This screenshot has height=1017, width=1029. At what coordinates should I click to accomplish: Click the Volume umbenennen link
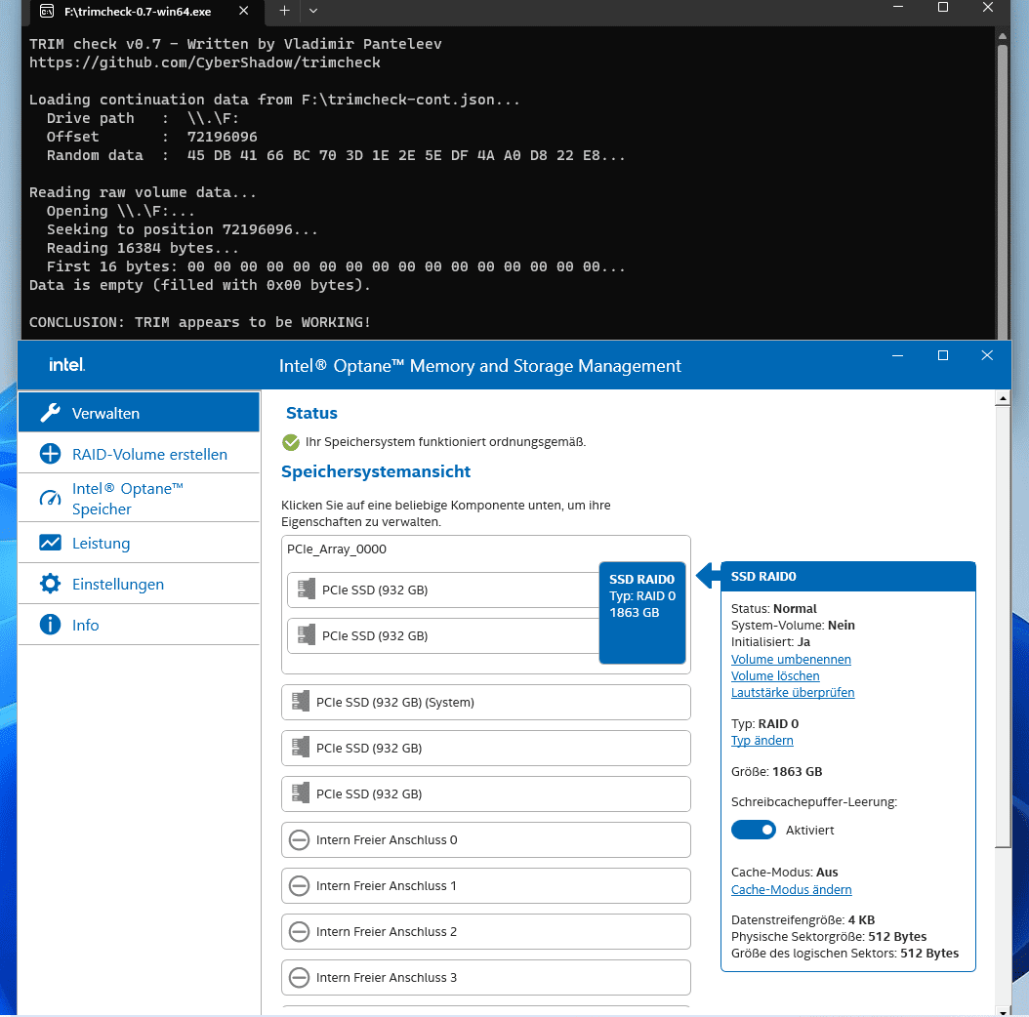[791, 659]
